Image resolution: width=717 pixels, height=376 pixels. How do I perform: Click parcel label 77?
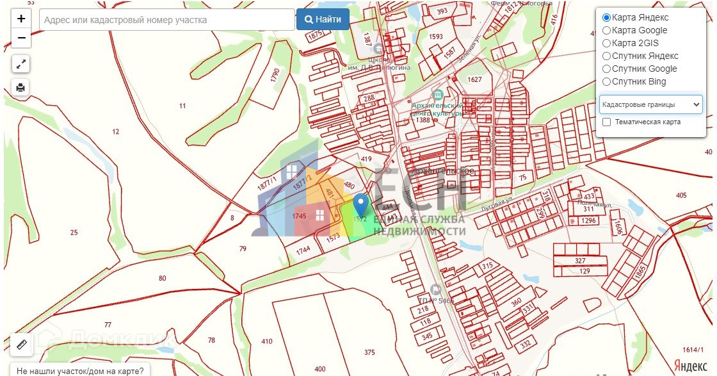coord(108,325)
